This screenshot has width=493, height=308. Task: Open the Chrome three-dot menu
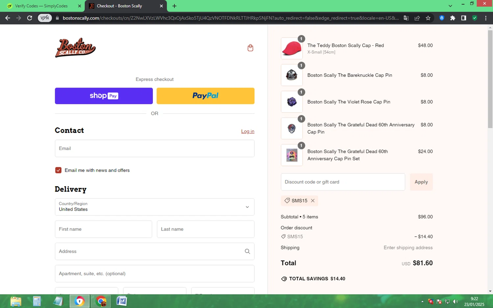486,18
